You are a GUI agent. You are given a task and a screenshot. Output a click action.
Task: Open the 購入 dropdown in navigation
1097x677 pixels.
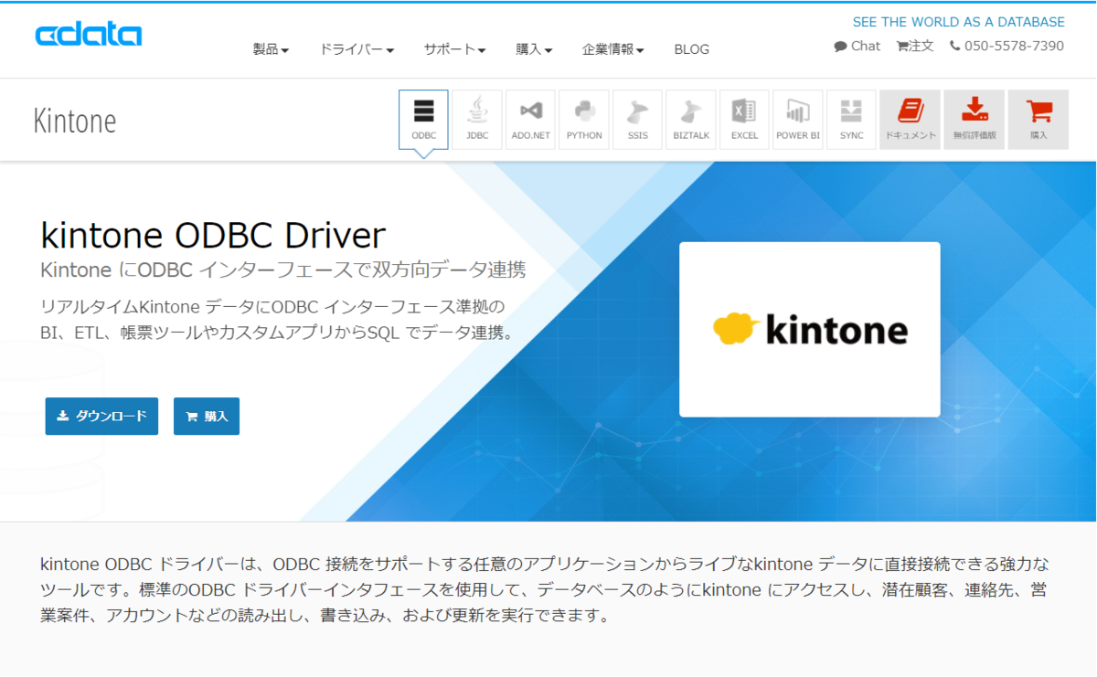pyautogui.click(x=534, y=49)
